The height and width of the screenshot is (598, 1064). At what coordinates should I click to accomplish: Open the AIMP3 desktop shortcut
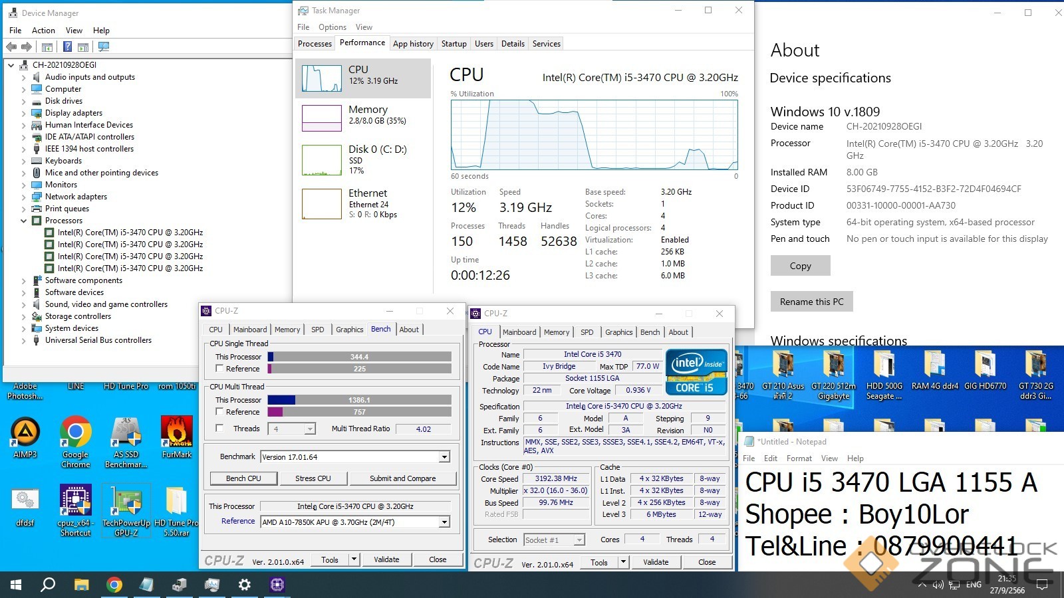[25, 438]
